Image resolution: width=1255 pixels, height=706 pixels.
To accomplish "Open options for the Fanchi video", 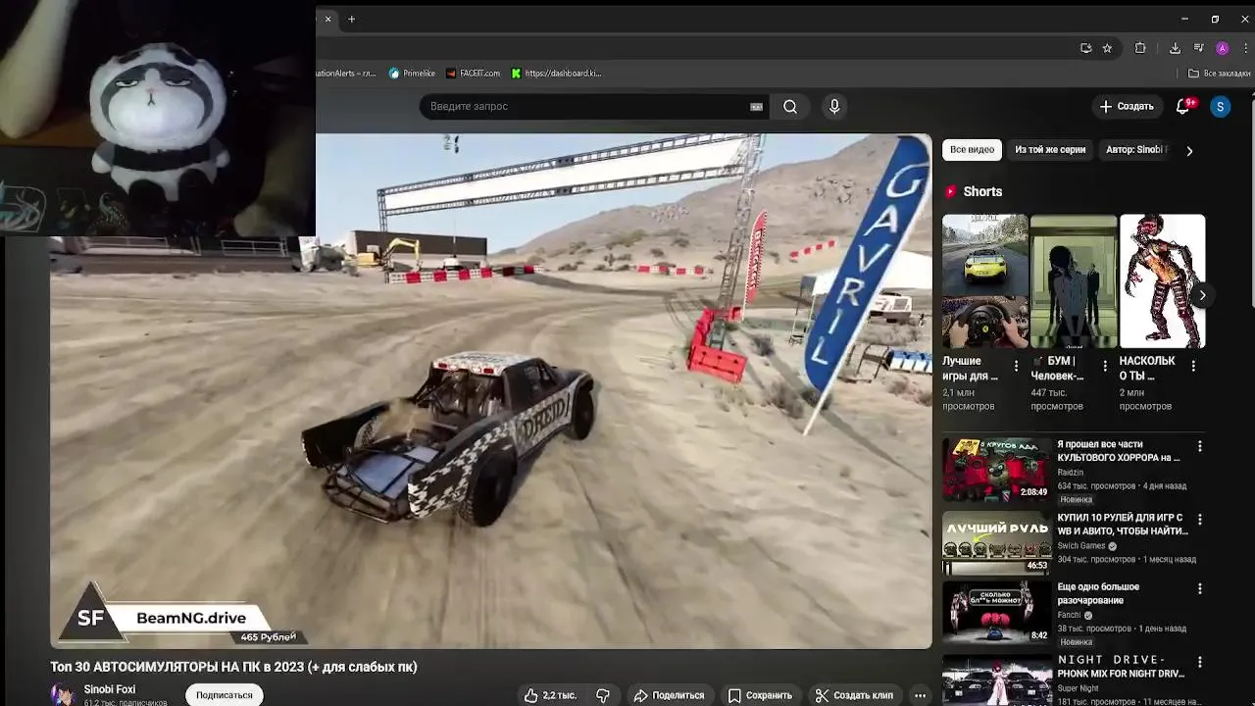I will pos(1199,589).
